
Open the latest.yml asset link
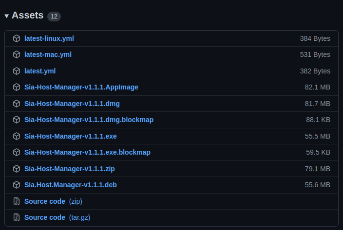click(40, 71)
